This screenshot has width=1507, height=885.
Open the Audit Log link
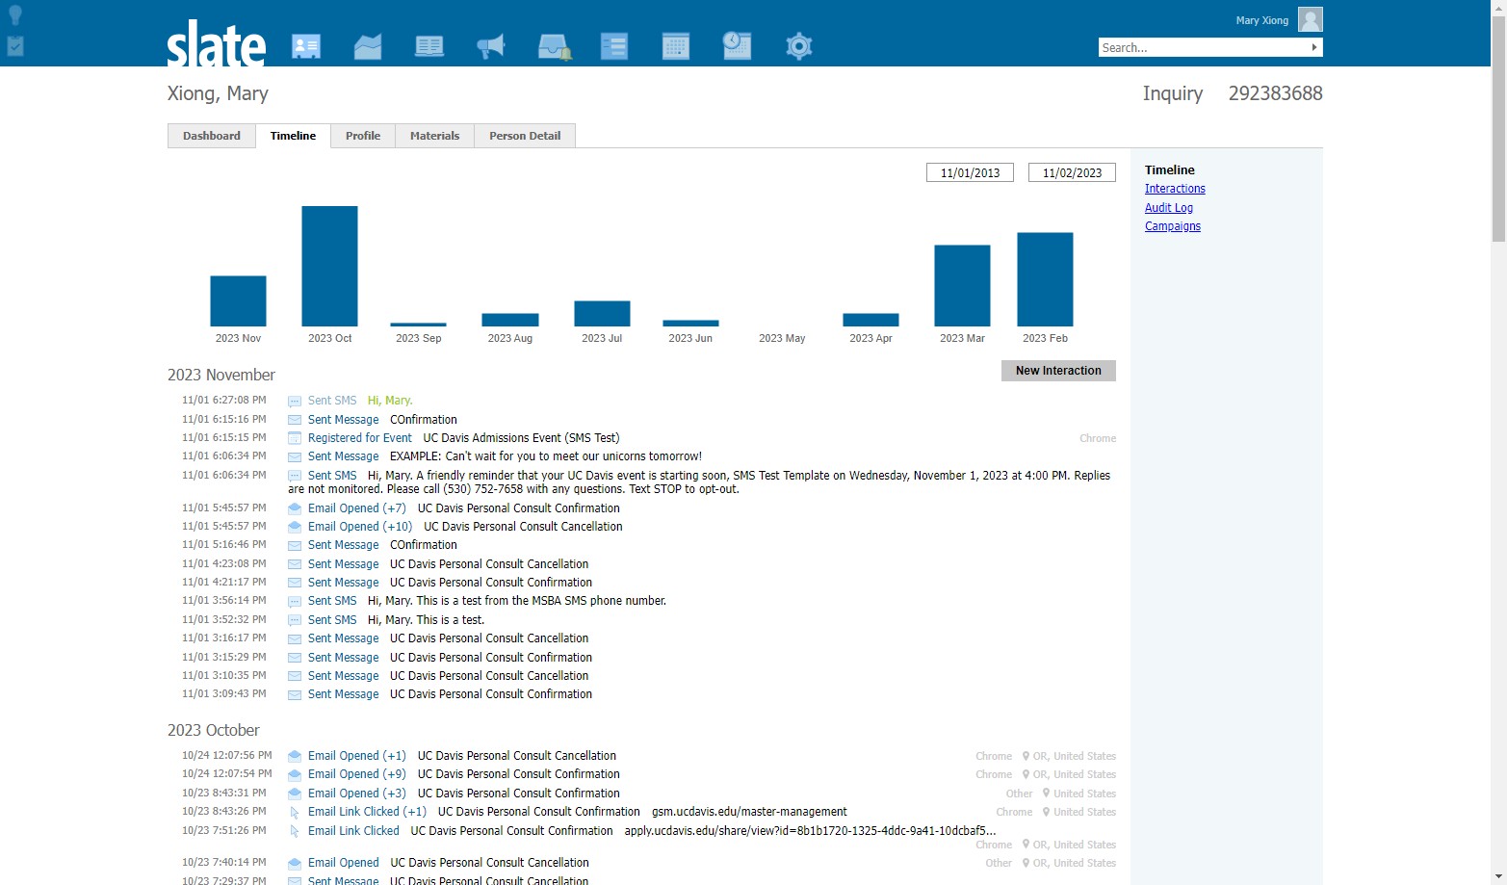click(1169, 208)
